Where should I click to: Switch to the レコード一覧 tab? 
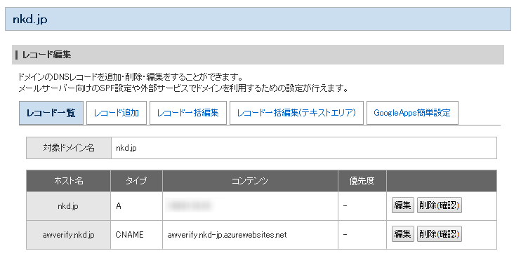51,113
